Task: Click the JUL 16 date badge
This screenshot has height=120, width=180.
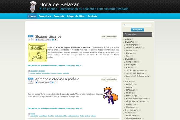Action: tap(31, 38)
